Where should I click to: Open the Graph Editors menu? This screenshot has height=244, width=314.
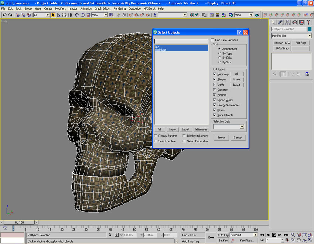tap(103, 8)
